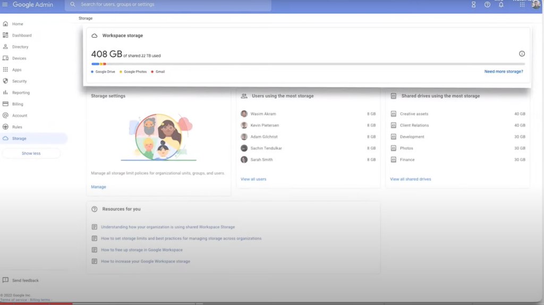Click the Google Photos legend label

(135, 72)
